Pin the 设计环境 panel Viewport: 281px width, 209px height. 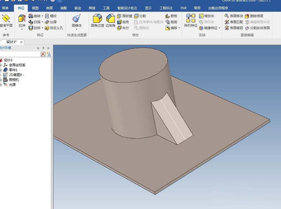pyautogui.click(x=43, y=48)
